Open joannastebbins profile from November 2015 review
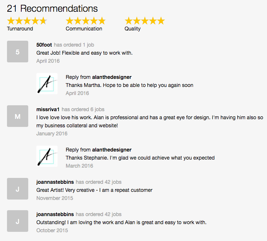The height and width of the screenshot is (241, 267). [55, 182]
